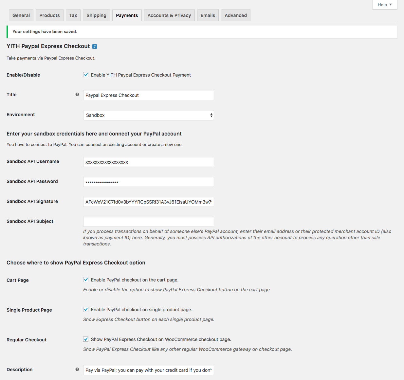Click into the Sandbox API Password field
The height and width of the screenshot is (380, 404).
pos(148,182)
